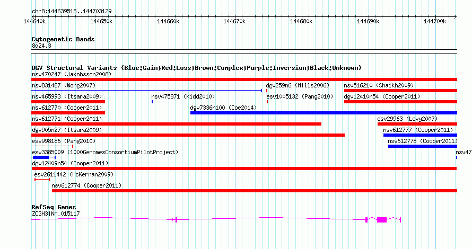The width and height of the screenshot is (472, 249).
Task: Open nsv612771 (Cooper2011) variant label
Action: click(67, 119)
